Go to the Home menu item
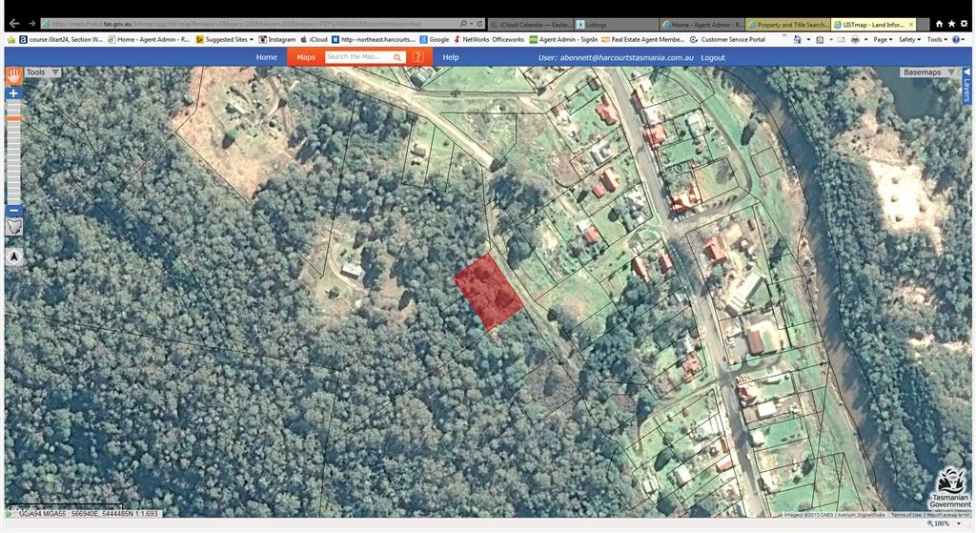The height and width of the screenshot is (533, 976). point(267,57)
